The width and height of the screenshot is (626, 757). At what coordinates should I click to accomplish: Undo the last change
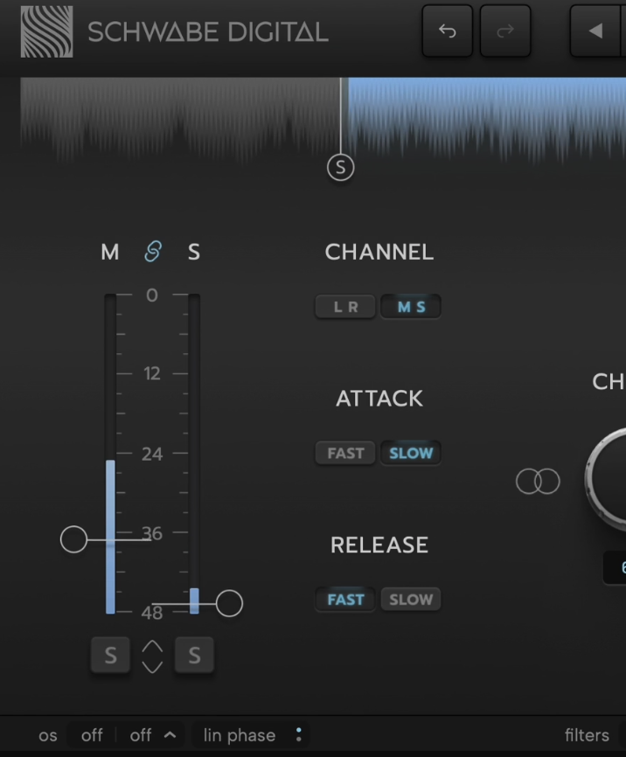coord(448,31)
